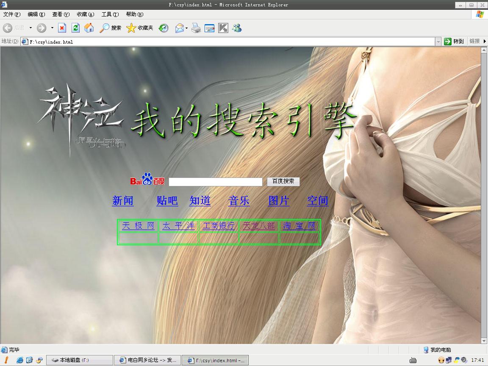Open the History toolbar icon
488x366 pixels.
pyautogui.click(x=164, y=28)
